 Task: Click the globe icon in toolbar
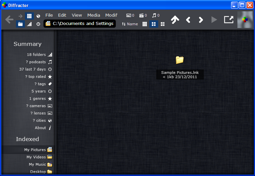38,16
